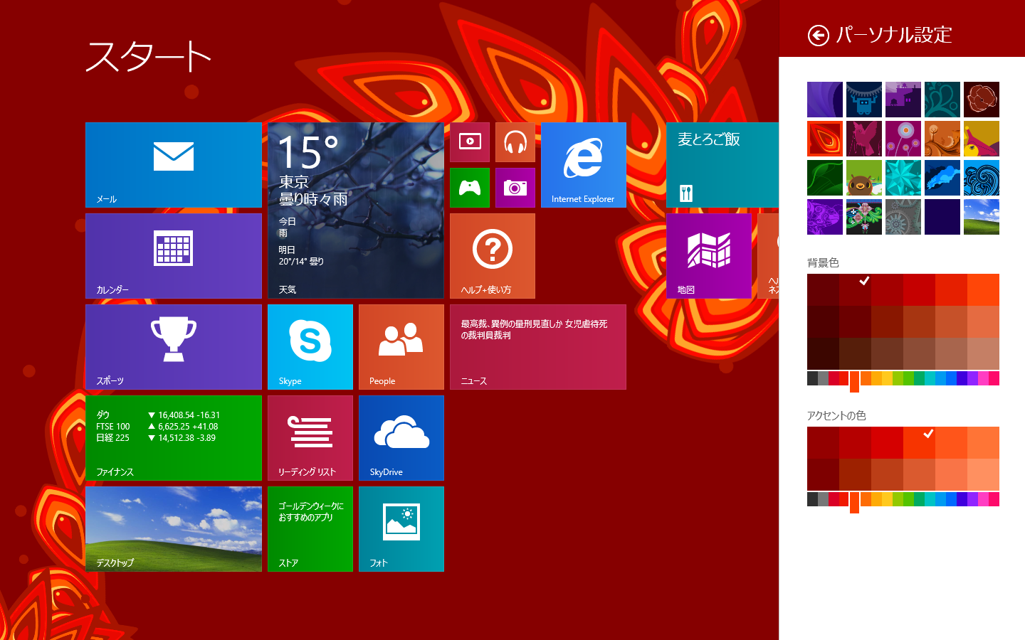The width and height of the screenshot is (1025, 640).
Task: Open the フォト photos tile
Action: pyautogui.click(x=401, y=529)
